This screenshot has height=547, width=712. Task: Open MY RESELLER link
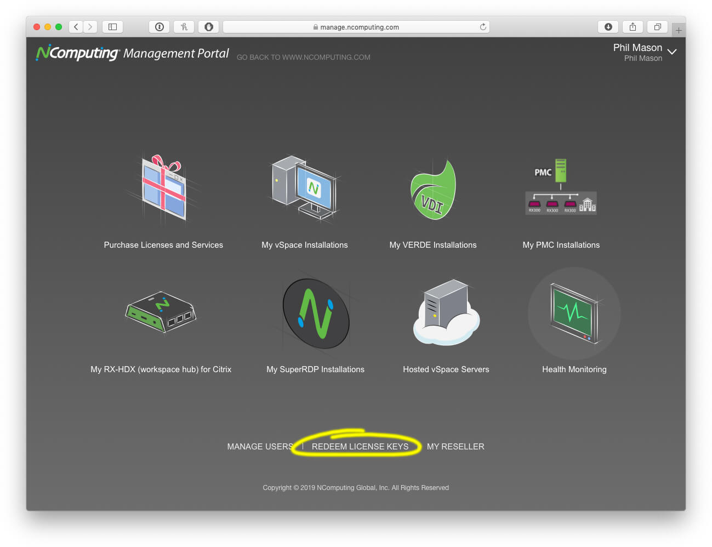(455, 447)
